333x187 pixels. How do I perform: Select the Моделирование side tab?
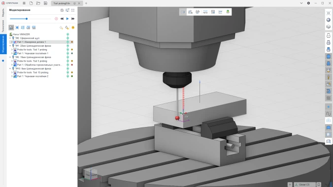click(x=3, y=44)
